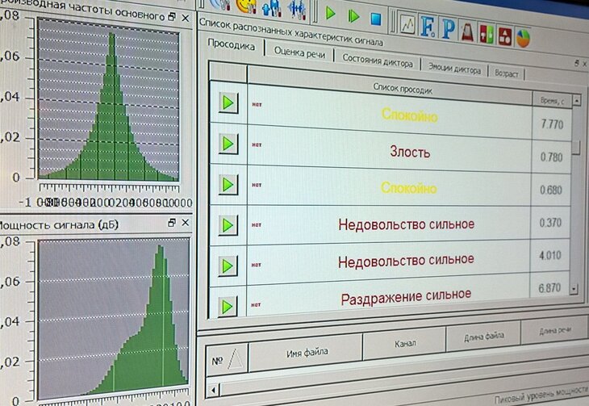589x406 pixels.
Task: Click the metronome toolbar icon
Action: 467,29
